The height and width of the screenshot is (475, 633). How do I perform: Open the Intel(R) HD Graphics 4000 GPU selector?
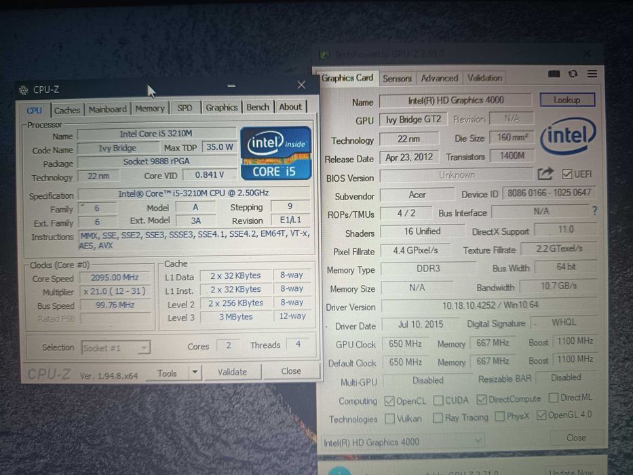(x=402, y=442)
